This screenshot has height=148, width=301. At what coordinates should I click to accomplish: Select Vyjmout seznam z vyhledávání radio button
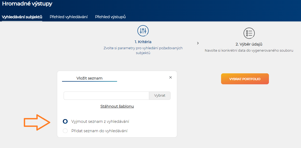click(x=65, y=122)
